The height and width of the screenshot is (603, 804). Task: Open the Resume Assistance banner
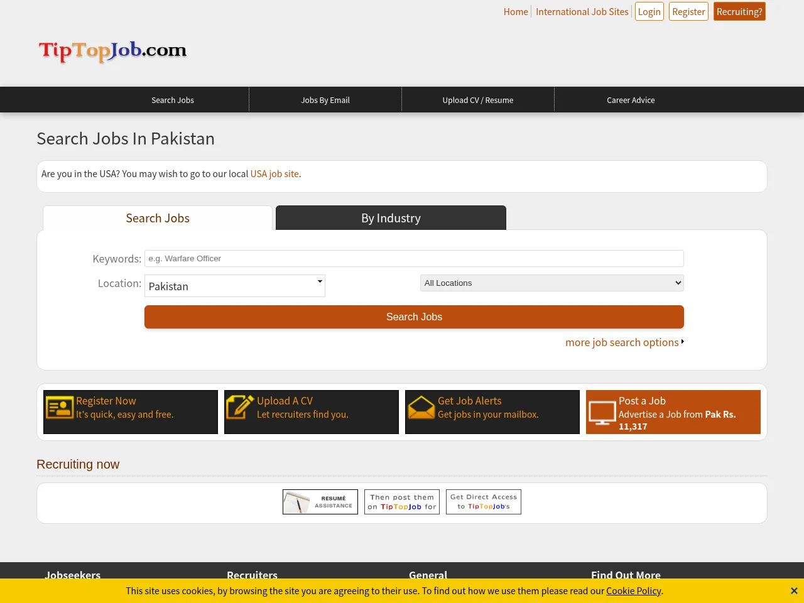(x=320, y=502)
